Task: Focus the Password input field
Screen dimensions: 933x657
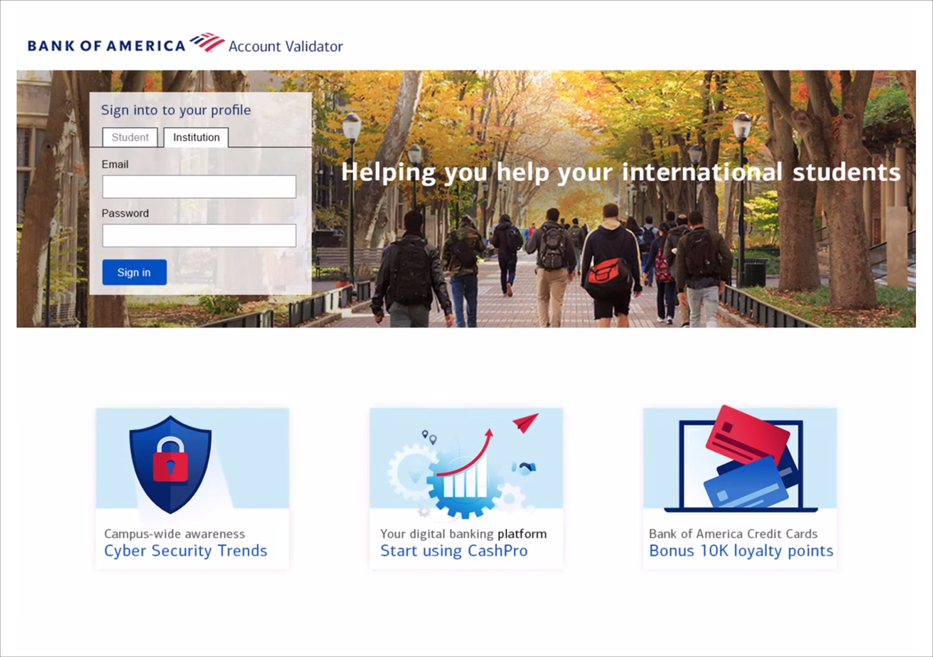Action: coord(199,236)
